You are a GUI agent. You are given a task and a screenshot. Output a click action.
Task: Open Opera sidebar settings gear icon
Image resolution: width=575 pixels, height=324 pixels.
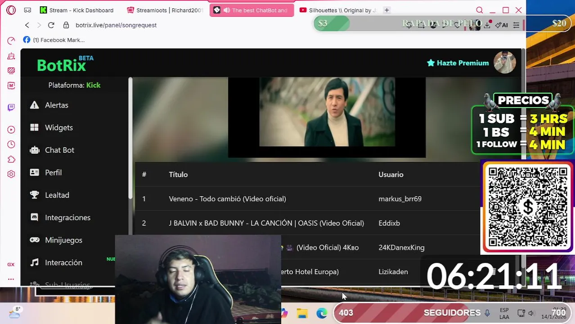click(x=11, y=174)
